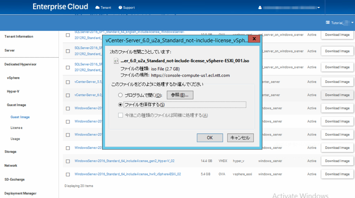Viewport: 355px width, 198px height.
Task: Click the user account icon
Action: pyautogui.click(x=260, y=8)
